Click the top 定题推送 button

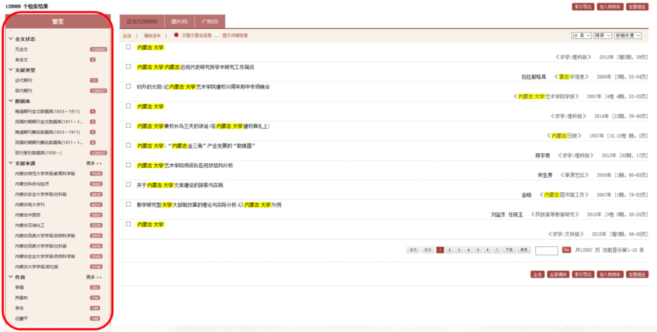[638, 7]
